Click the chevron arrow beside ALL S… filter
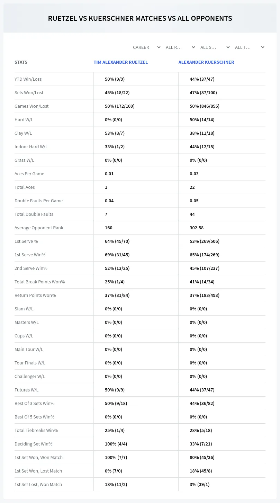This screenshot has width=280, height=503. pyautogui.click(x=228, y=47)
